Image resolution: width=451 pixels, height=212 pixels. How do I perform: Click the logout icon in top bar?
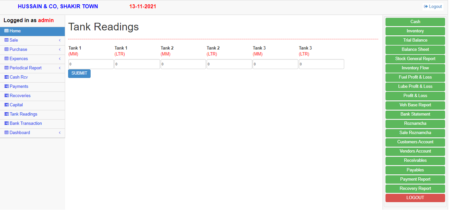pos(426,7)
